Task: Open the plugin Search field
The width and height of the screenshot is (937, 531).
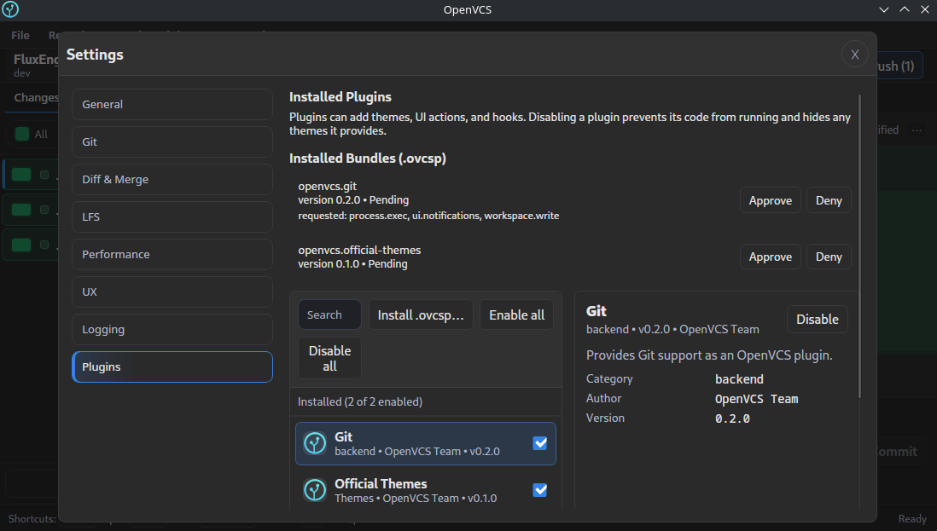Action: [329, 315]
